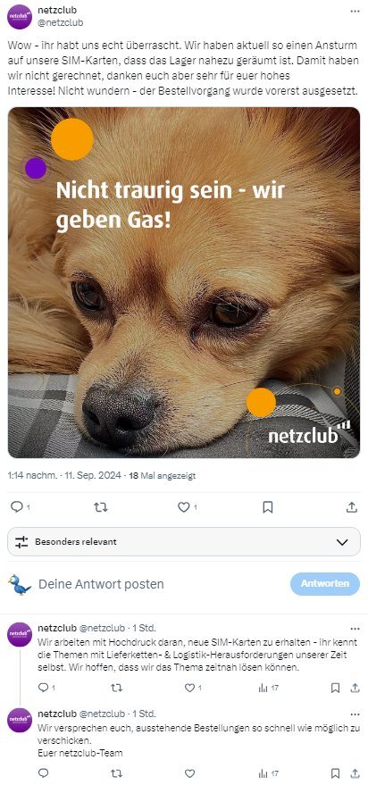Viewport: 368px width, 785px height.
Task: Like the main tweet with the heart icon
Action: coord(184,507)
